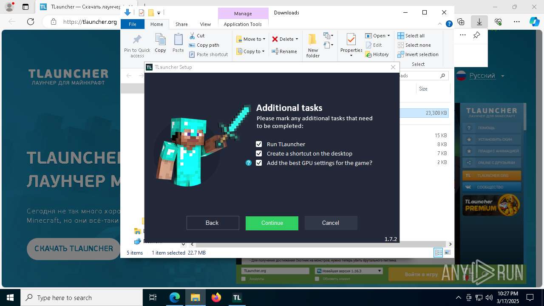Screen dimensions: 544x306
Task: Open the Copilot icon in Edge
Action: tap(535, 22)
